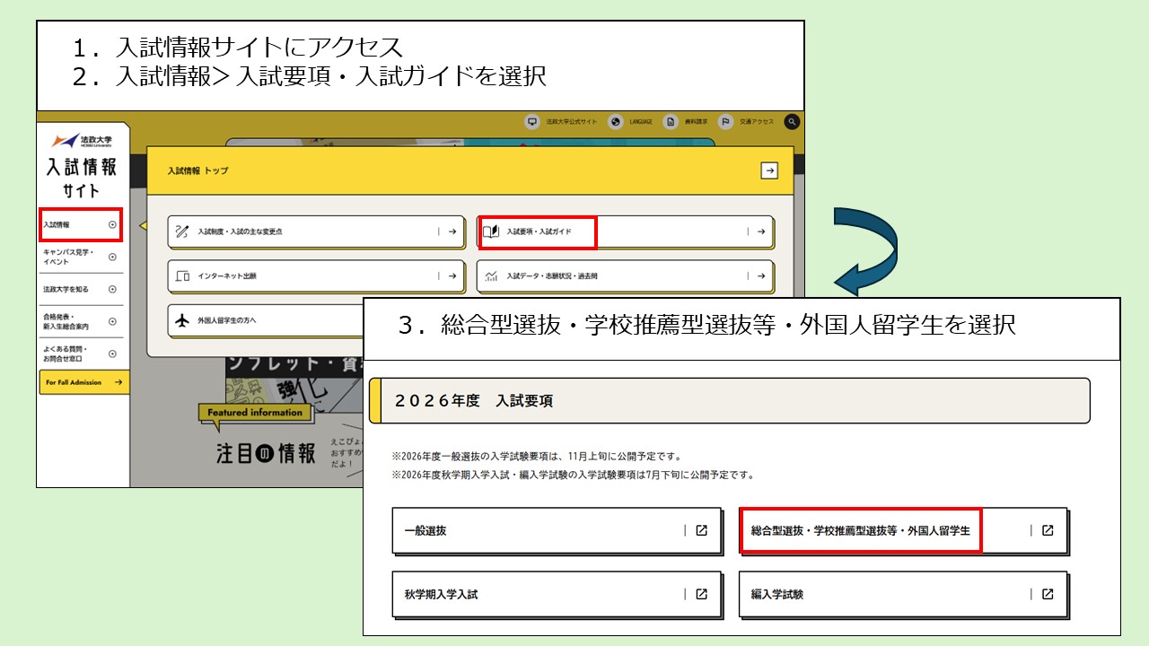The height and width of the screenshot is (646, 1149).
Task: Click arrow box beside 入試情報 トップ
Action: pyautogui.click(x=768, y=170)
